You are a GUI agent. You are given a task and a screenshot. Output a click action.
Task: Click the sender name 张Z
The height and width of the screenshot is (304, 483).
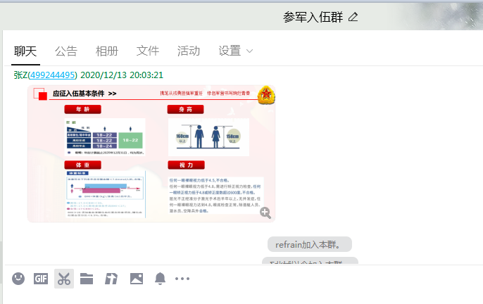coord(20,75)
